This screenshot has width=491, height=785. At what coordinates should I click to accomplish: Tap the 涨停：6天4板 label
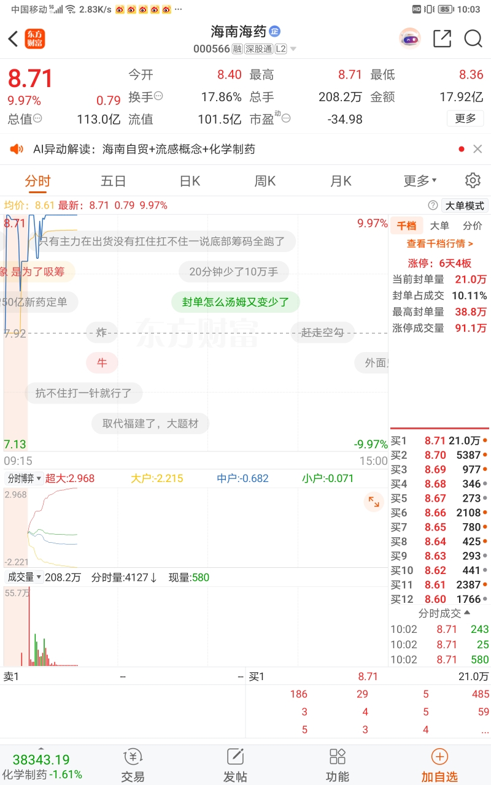tap(440, 263)
